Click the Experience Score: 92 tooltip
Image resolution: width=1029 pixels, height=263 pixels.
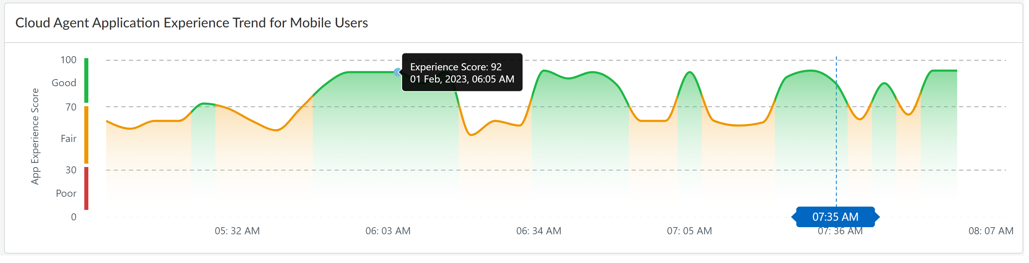point(462,73)
